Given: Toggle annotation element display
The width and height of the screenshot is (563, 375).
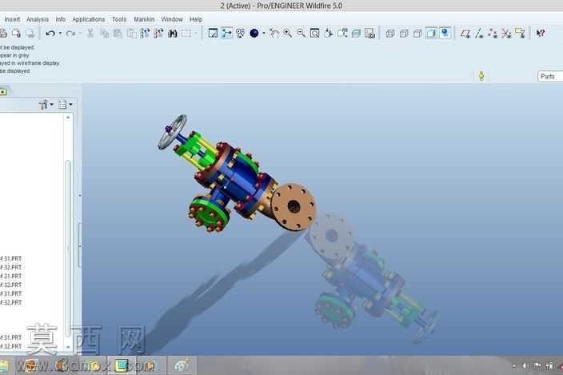Looking at the screenshot, I should click(520, 34).
